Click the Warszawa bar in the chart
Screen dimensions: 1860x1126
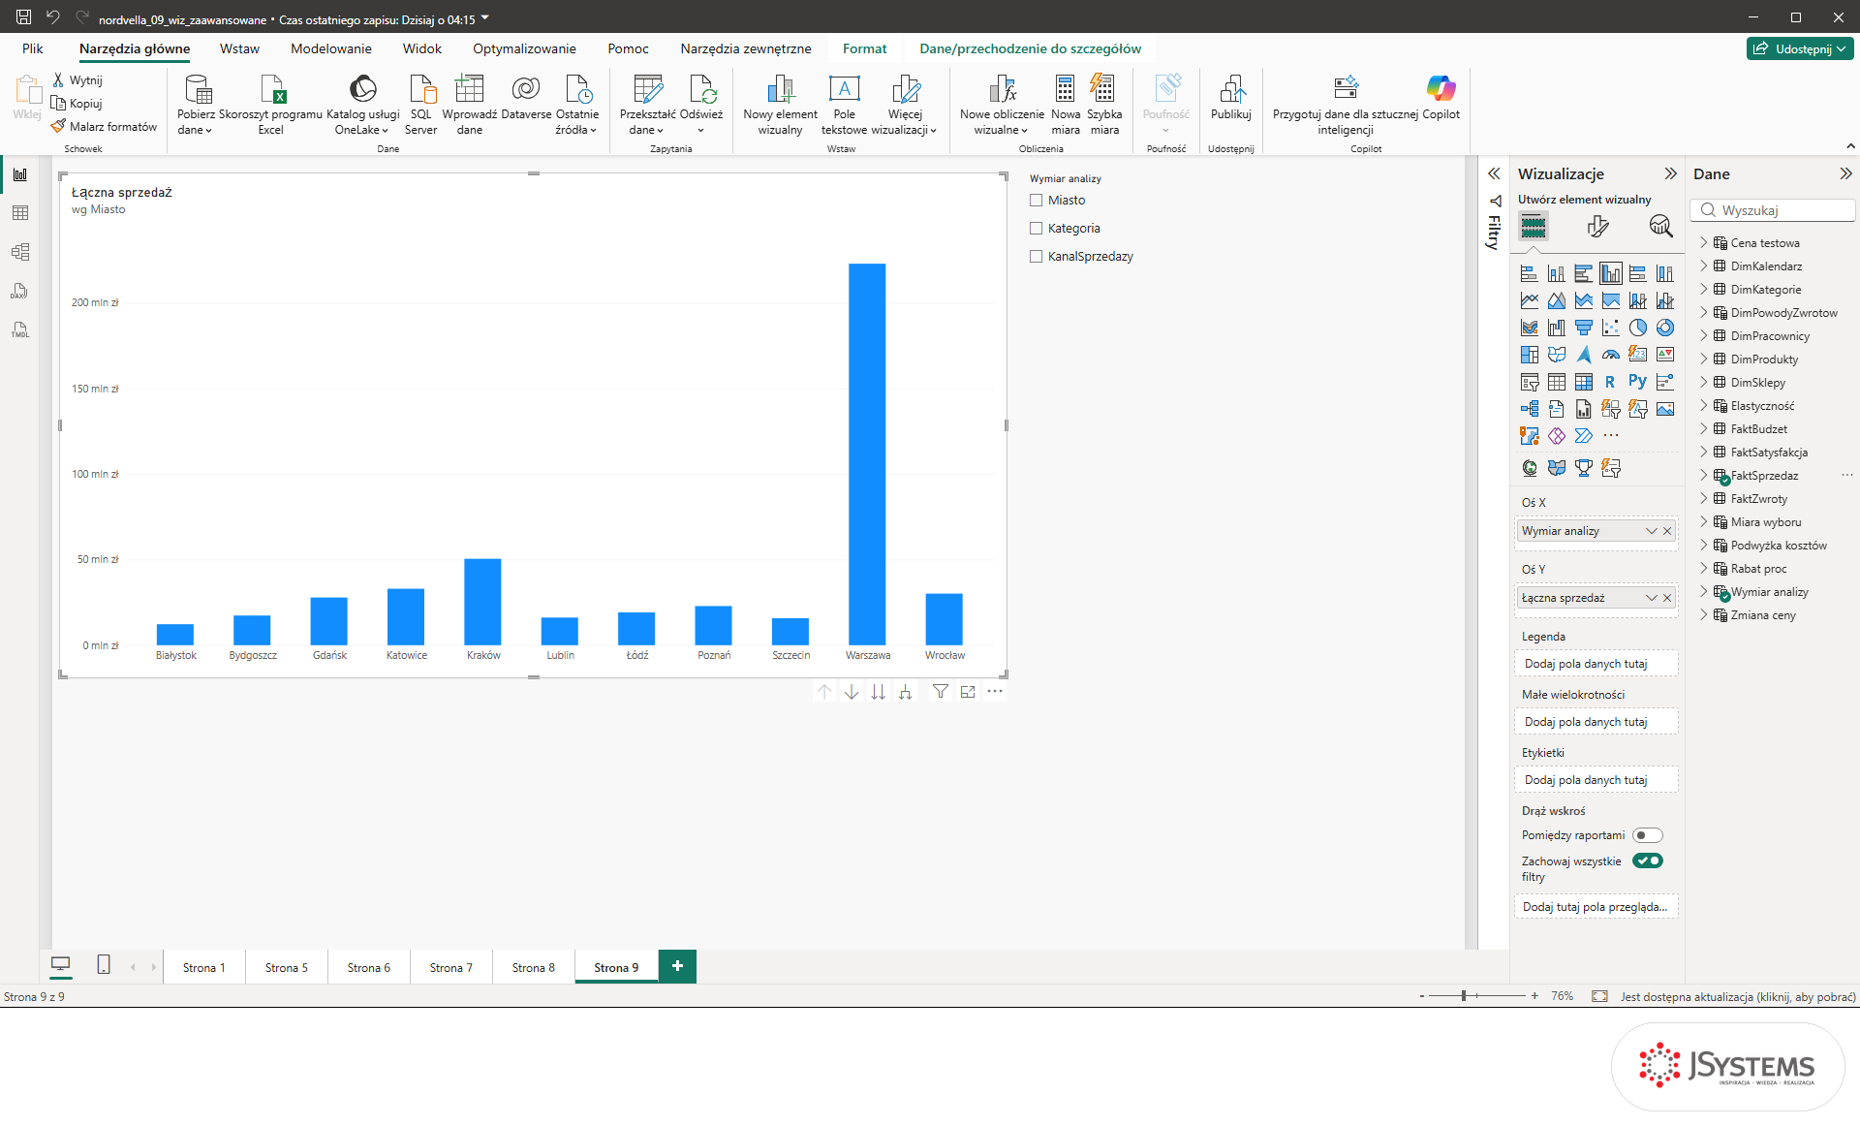(867, 454)
